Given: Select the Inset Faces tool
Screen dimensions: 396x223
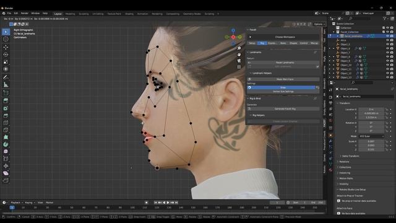Looking at the screenshot, I should pos(6,108).
